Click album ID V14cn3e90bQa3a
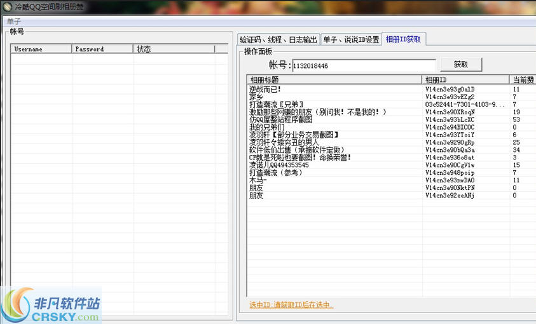 point(450,150)
